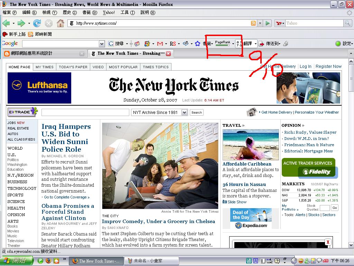The height and width of the screenshot is (266, 354).
Task: Expand the 傳送到 send-to dropdown
Action: tap(279, 44)
